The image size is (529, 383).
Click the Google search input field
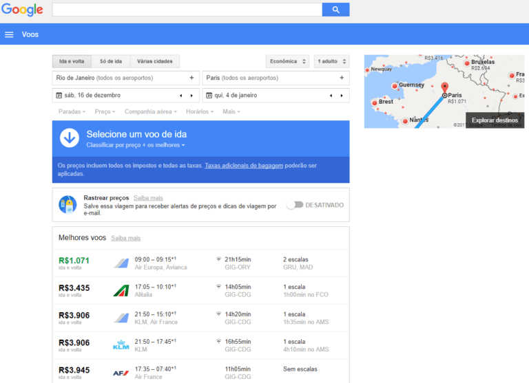click(x=187, y=10)
